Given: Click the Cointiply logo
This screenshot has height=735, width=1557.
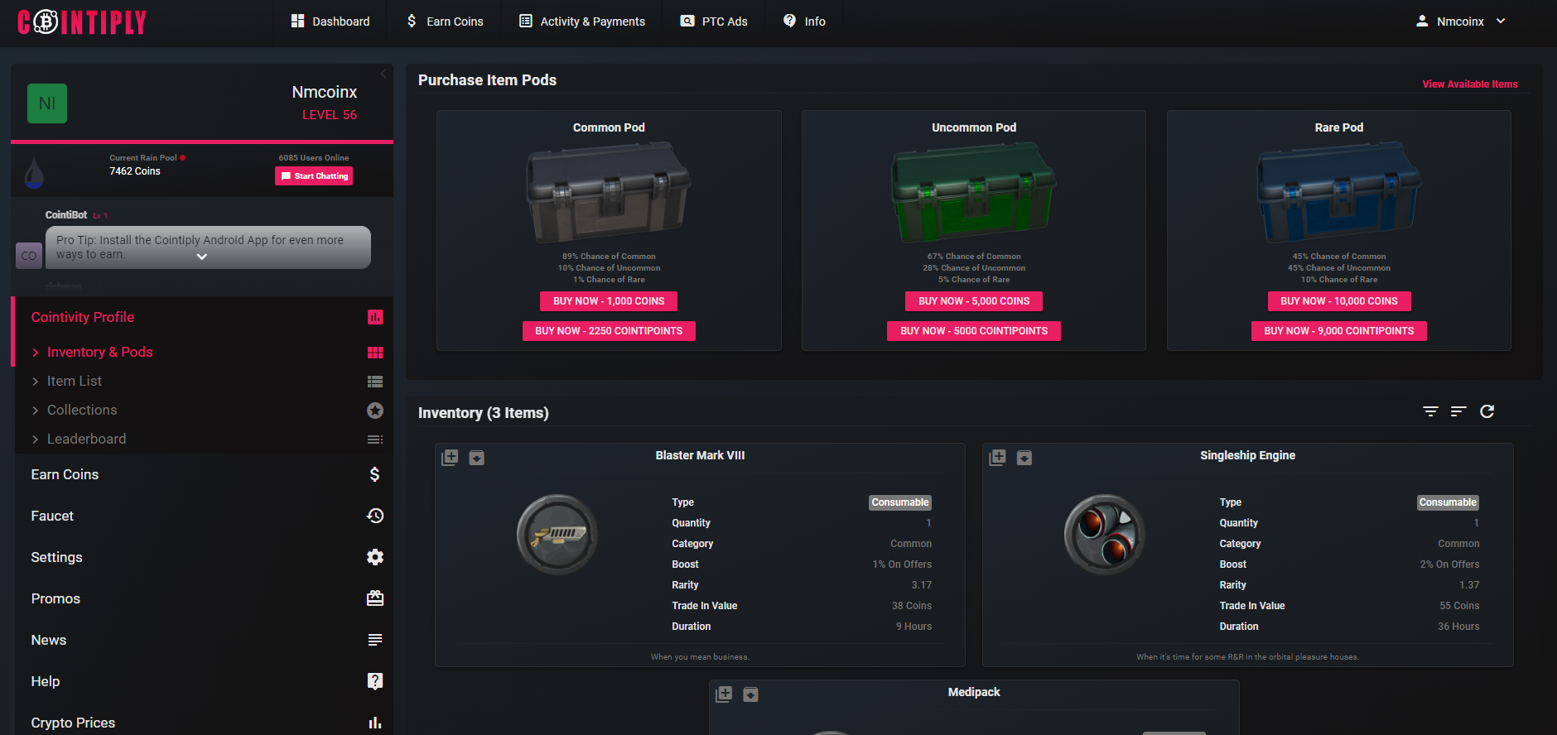Looking at the screenshot, I should coord(82,22).
